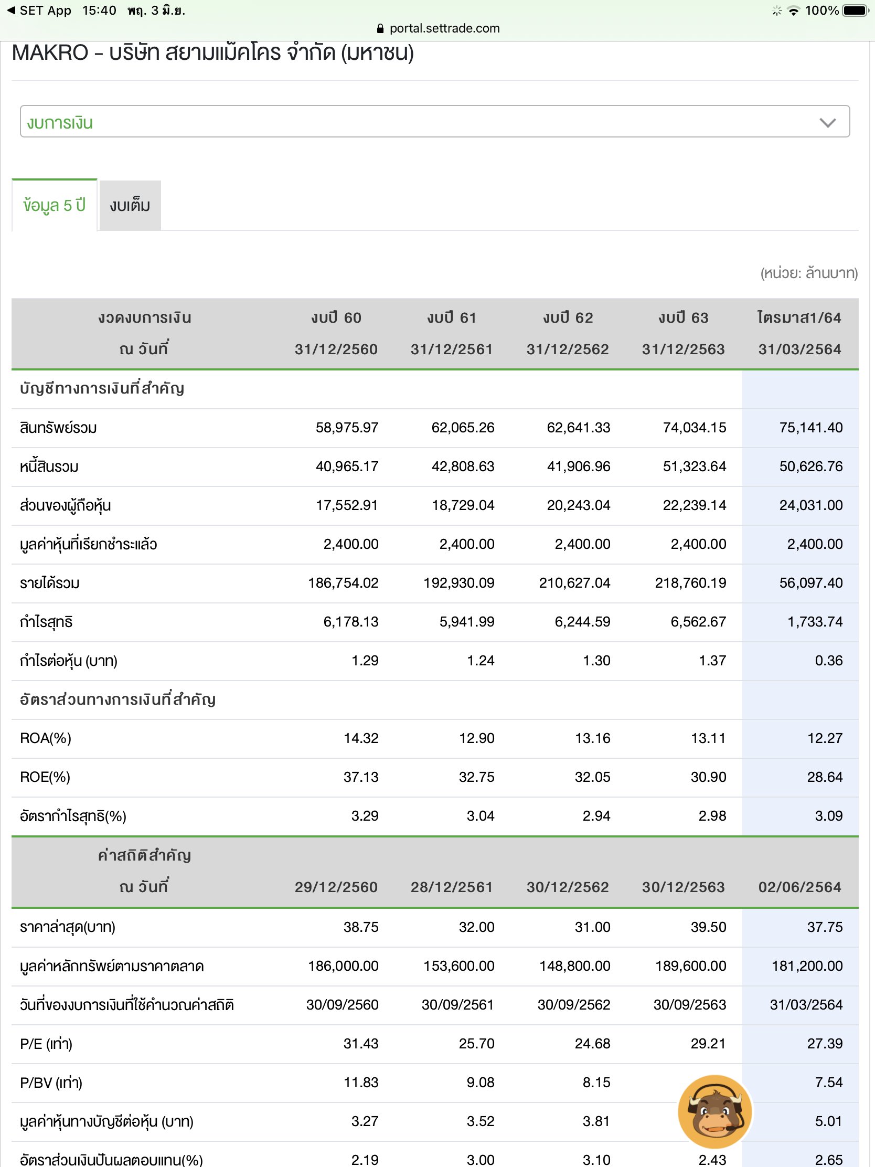Click last price value 37.75
Viewport: 875px width, 1167px height.
825,927
